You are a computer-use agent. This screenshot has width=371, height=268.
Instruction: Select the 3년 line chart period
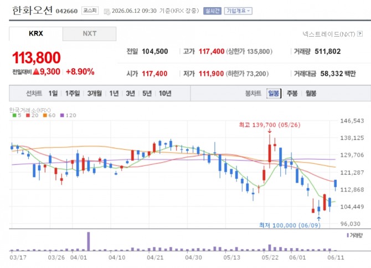130,93
